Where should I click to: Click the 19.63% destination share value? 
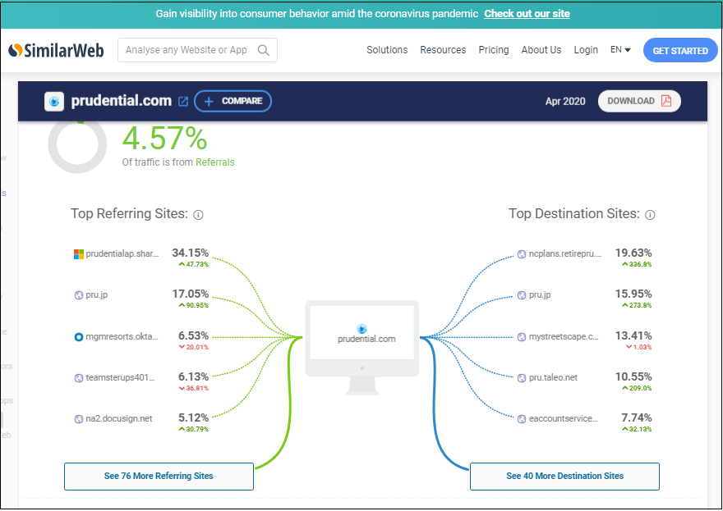pos(633,253)
